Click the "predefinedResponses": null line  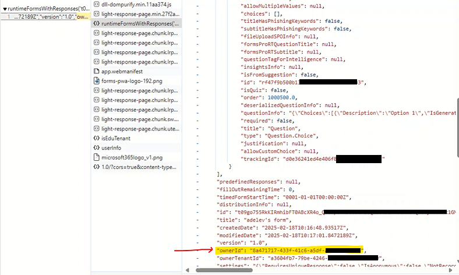click(259, 182)
